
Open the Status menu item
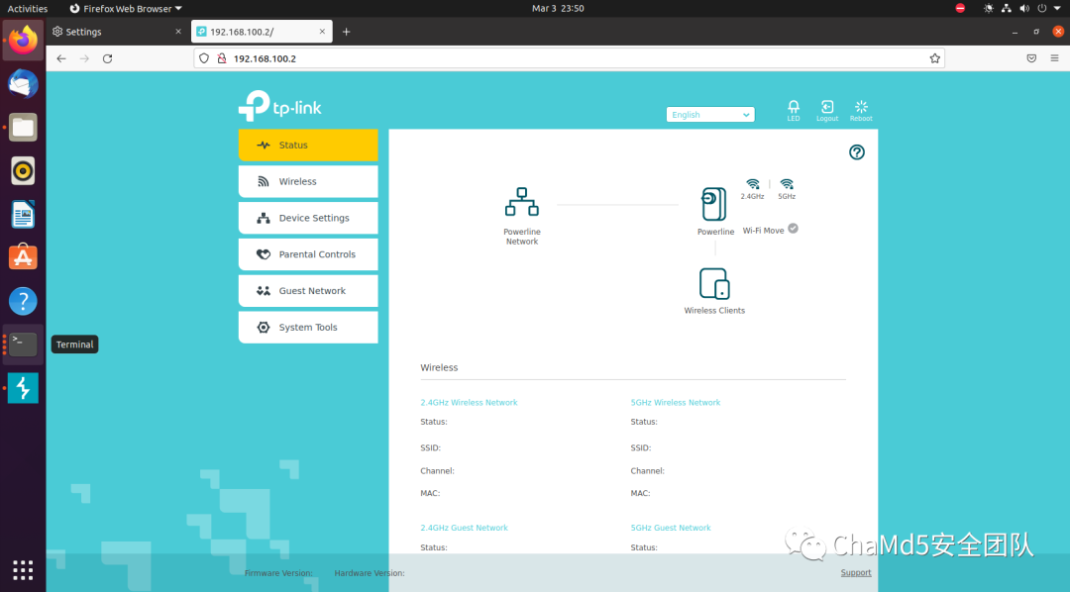click(308, 146)
